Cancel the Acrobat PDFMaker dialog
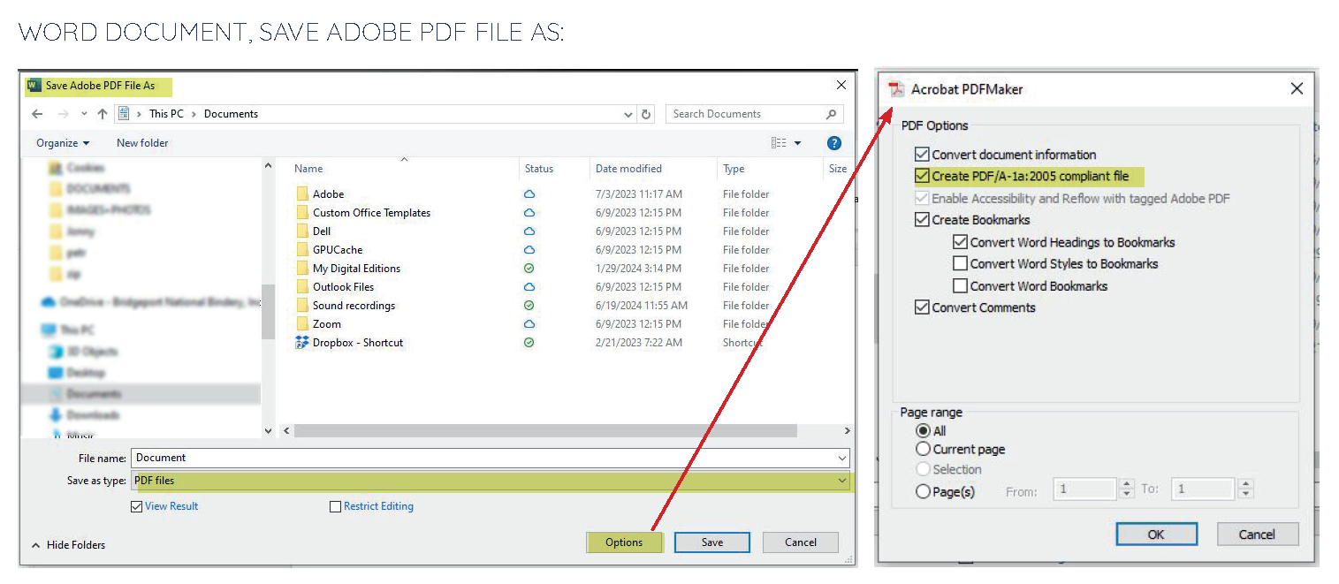This screenshot has width=1339, height=584. tap(1257, 535)
